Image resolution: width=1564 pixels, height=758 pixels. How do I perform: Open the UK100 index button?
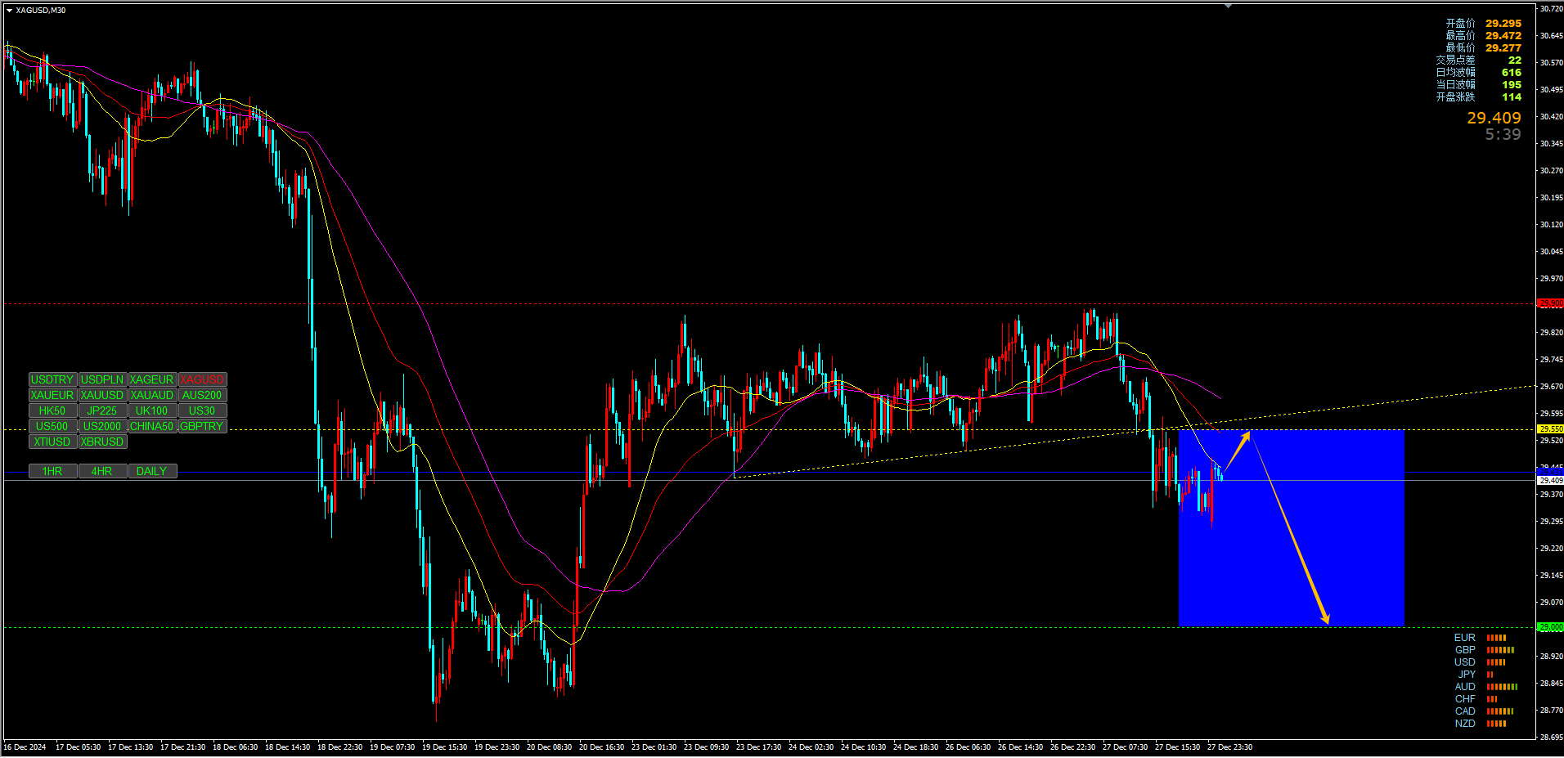pos(152,410)
